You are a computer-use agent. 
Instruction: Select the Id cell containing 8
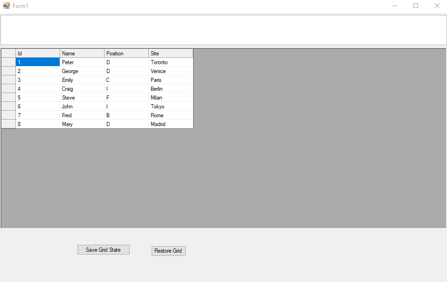tap(38, 124)
